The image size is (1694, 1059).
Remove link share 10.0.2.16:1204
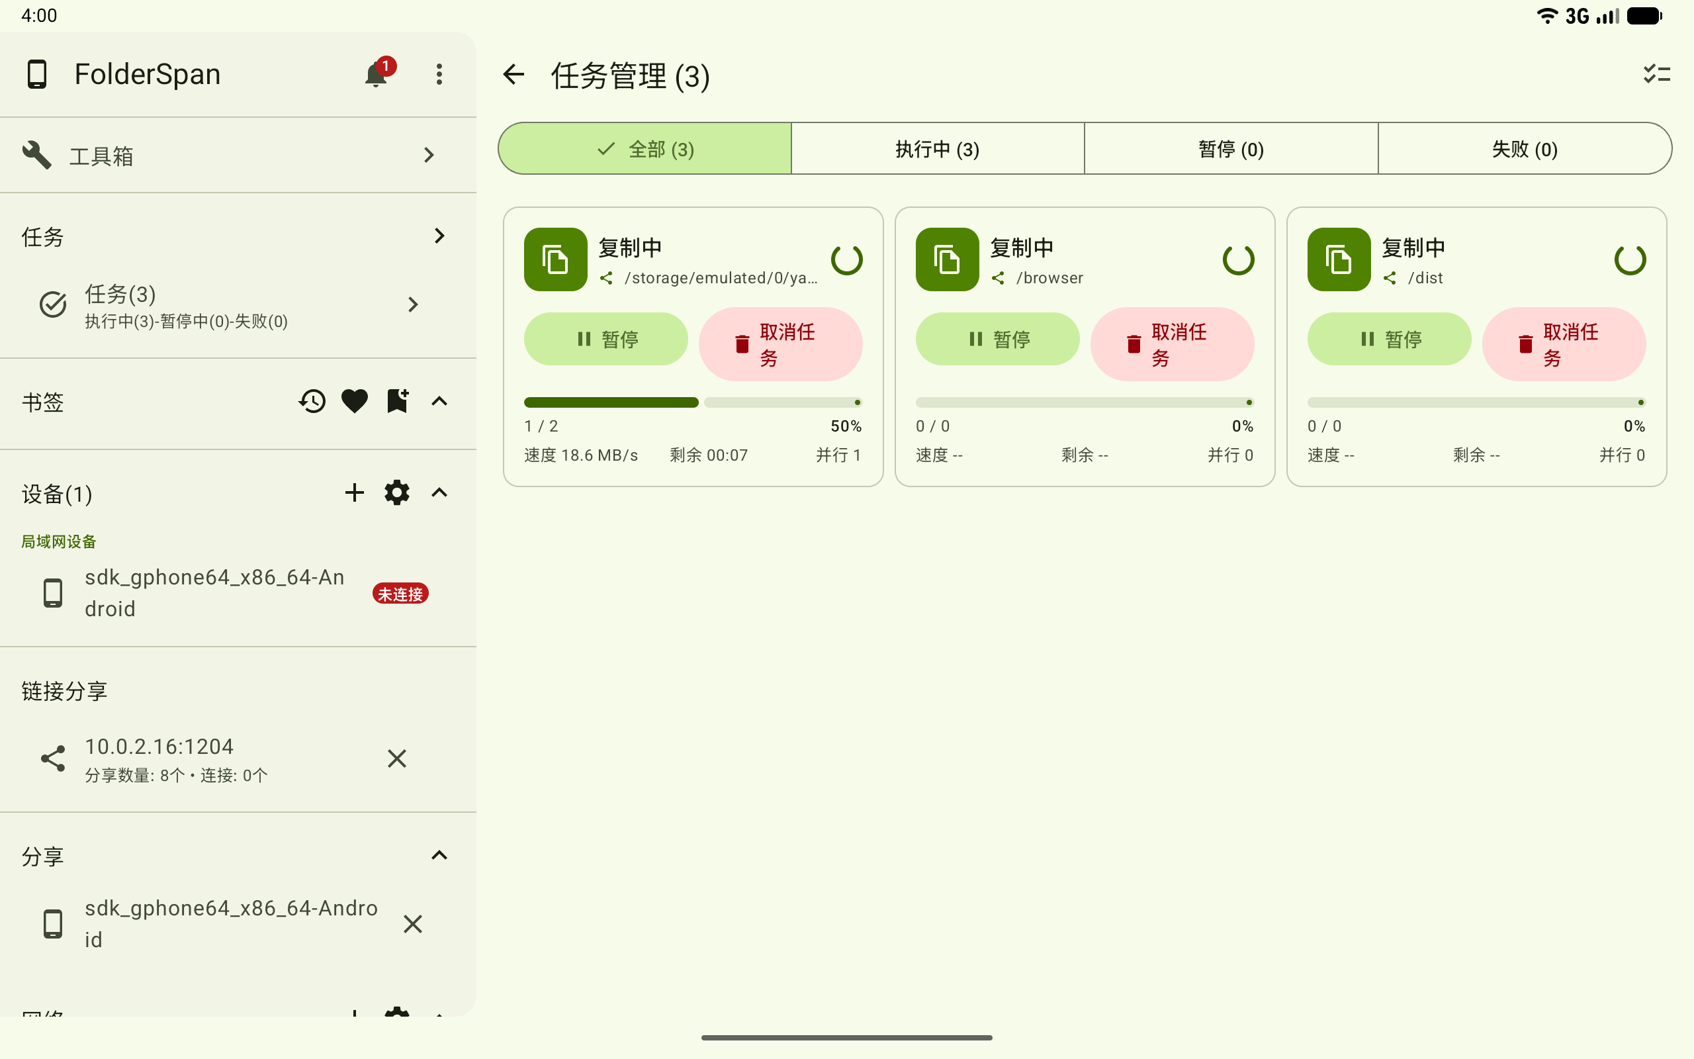pos(397,759)
